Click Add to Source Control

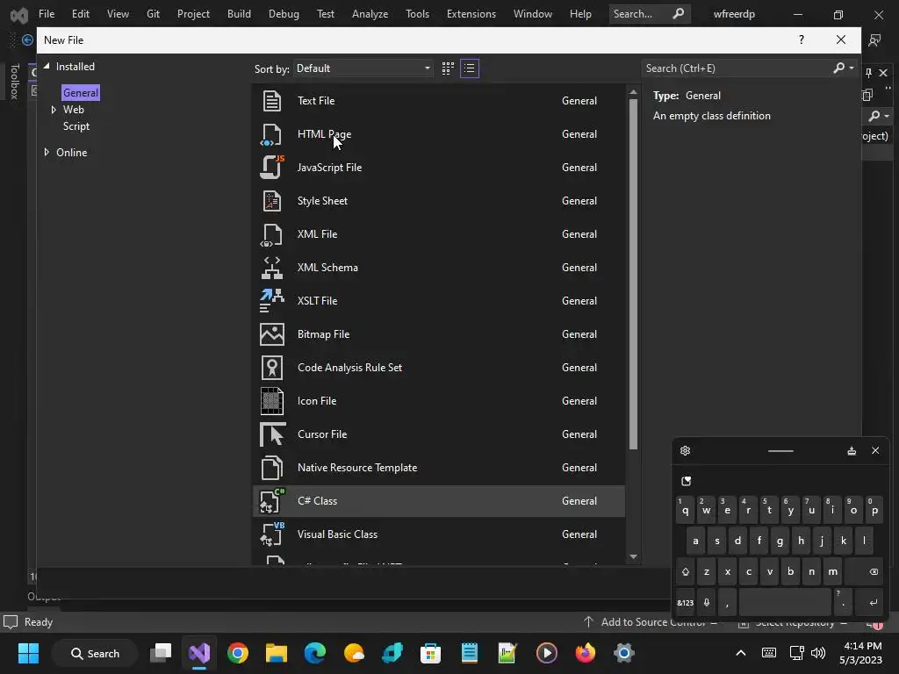[652, 622]
